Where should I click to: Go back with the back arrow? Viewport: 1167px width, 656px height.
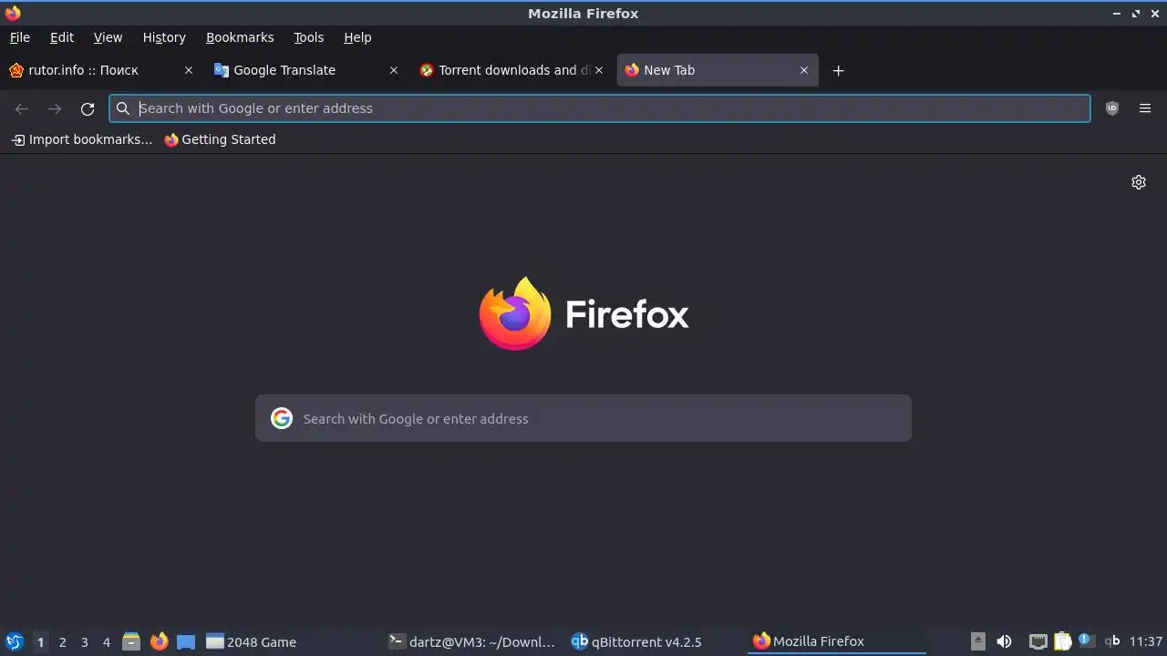(x=22, y=108)
